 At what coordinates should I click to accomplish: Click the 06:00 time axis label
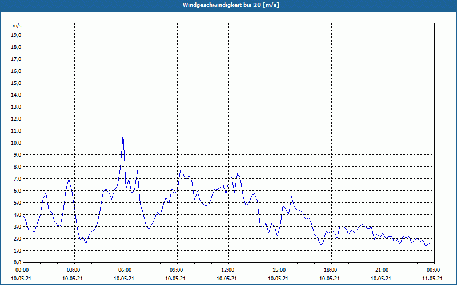(126, 270)
